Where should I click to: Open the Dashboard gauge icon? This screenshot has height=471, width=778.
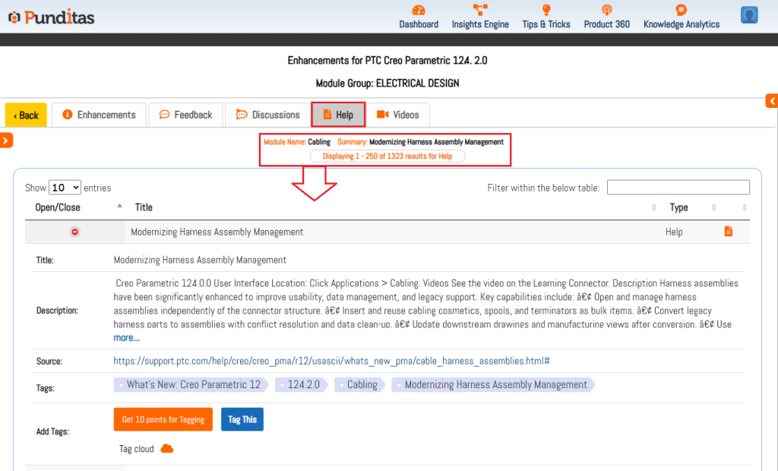(x=419, y=11)
